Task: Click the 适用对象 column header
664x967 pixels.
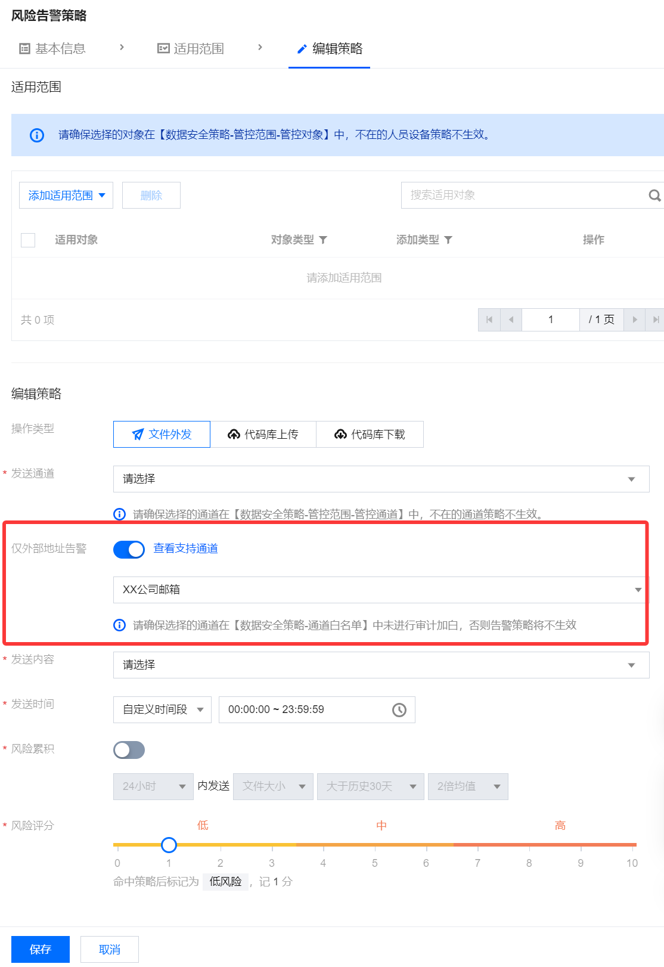Action: click(76, 240)
